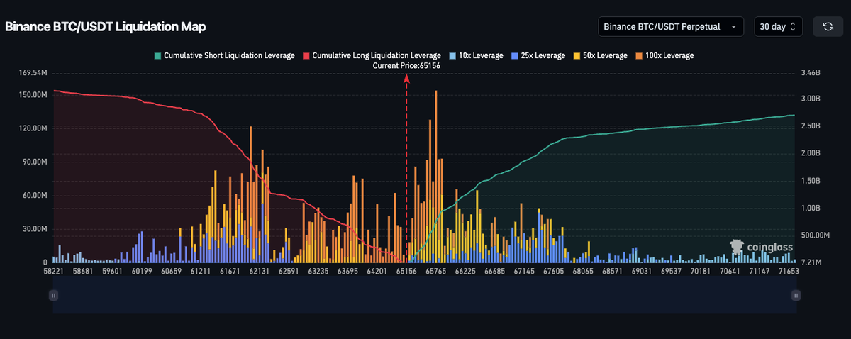Click the 1.00B right axis label
This screenshot has height=339, width=851.
pyautogui.click(x=811, y=209)
